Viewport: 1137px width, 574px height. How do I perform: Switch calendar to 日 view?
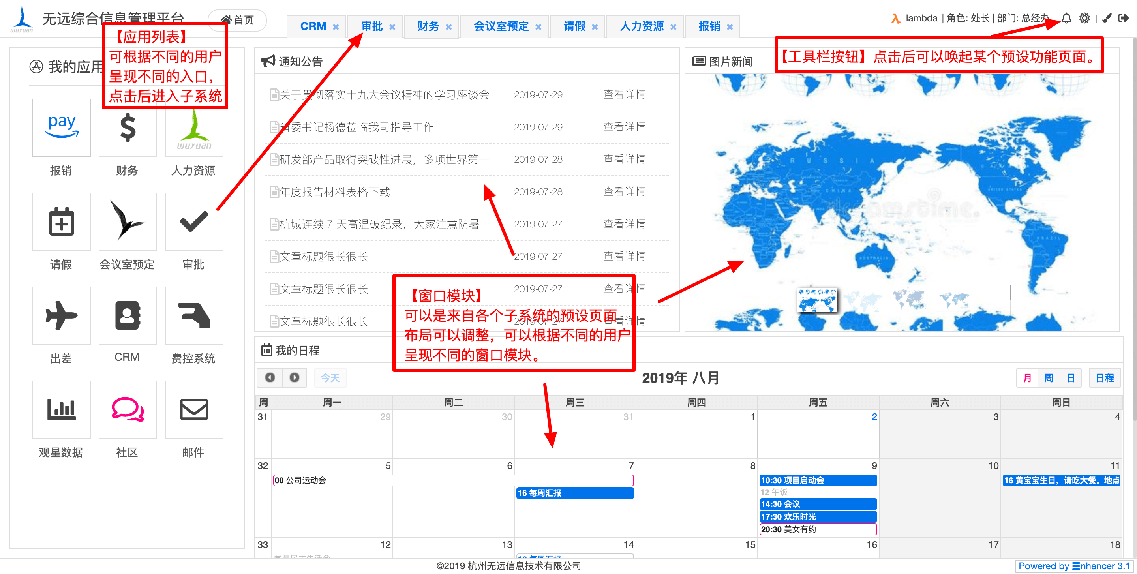click(1070, 378)
